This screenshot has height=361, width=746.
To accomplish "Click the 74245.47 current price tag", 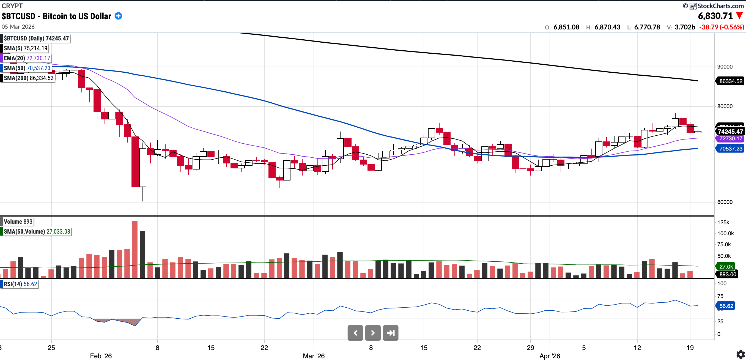I will 730,132.
